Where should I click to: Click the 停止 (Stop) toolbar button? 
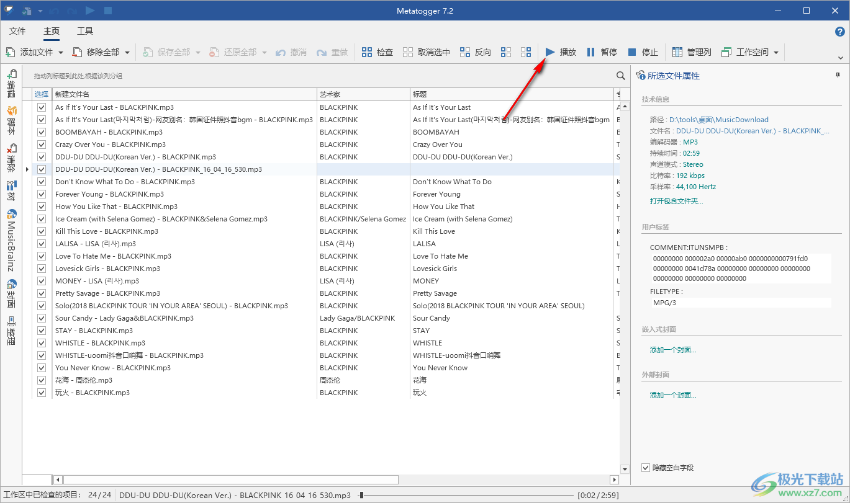[643, 52]
